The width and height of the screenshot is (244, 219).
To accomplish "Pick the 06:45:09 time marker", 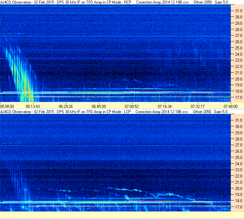I will tap(99, 107).
